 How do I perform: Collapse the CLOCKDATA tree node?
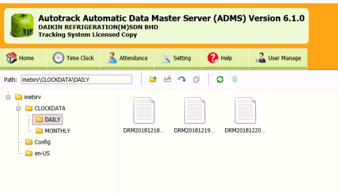tap(19, 109)
